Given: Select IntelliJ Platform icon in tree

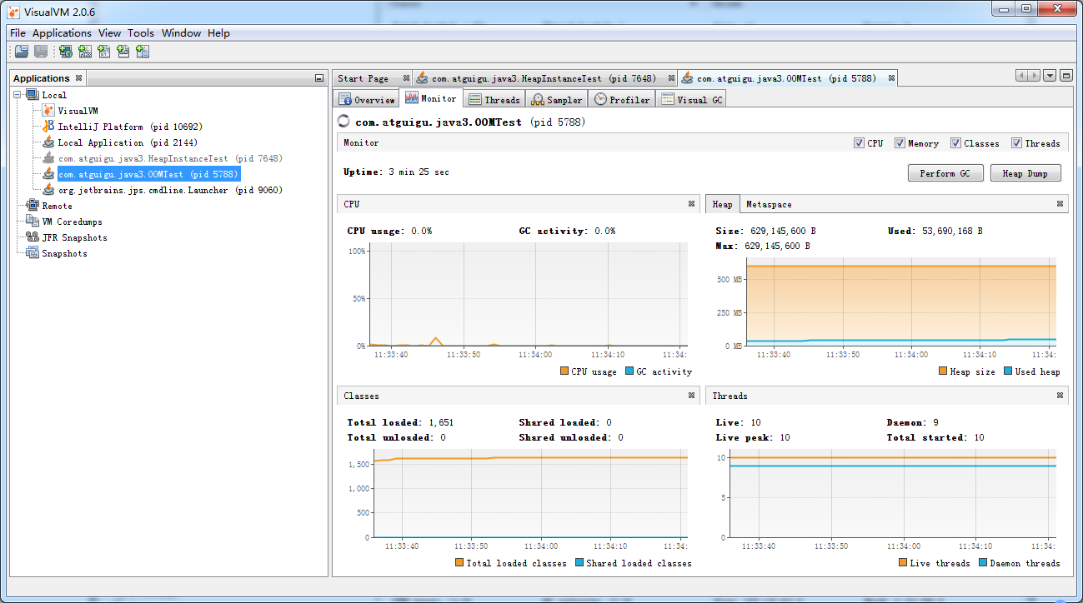Looking at the screenshot, I should point(48,127).
